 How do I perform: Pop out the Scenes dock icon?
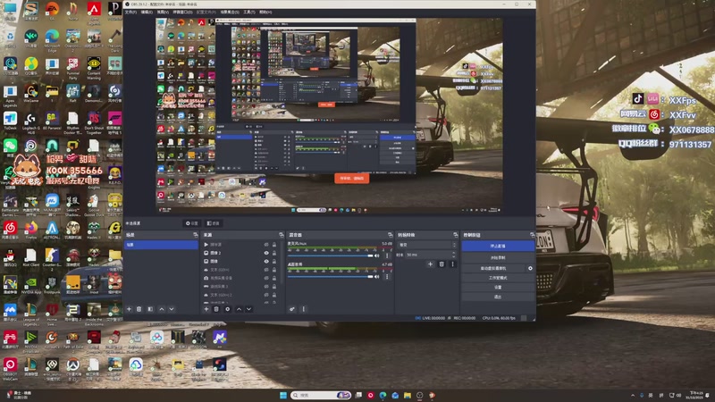[195, 235]
